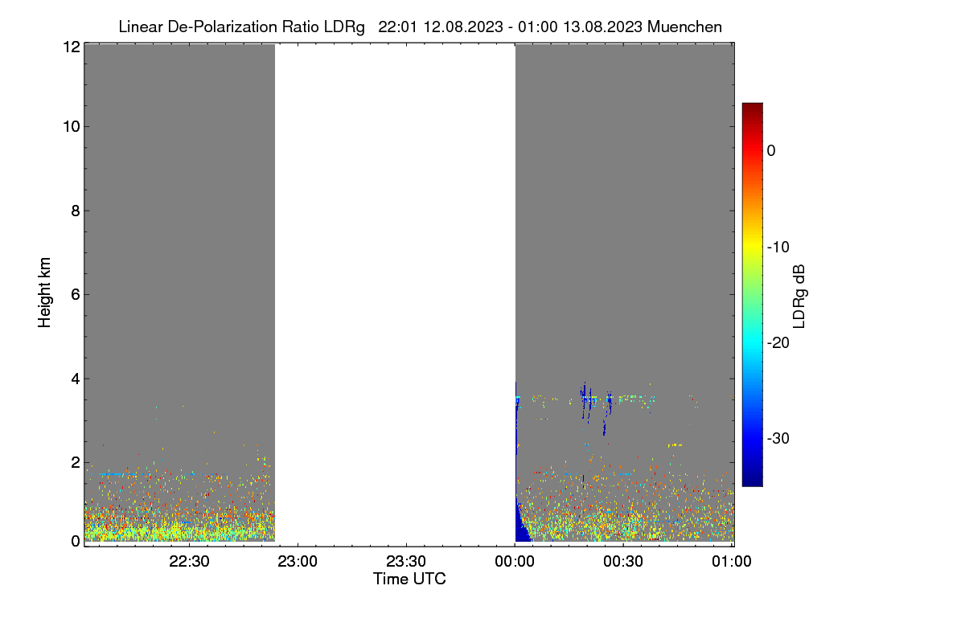
Task: Click the colorbar label '-30'
Action: tap(778, 439)
